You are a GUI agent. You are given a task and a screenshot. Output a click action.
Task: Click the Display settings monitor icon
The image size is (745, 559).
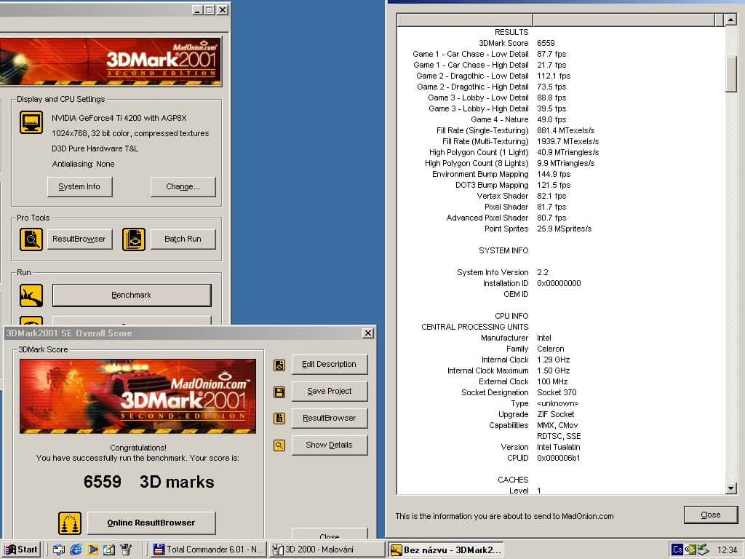coord(31,122)
